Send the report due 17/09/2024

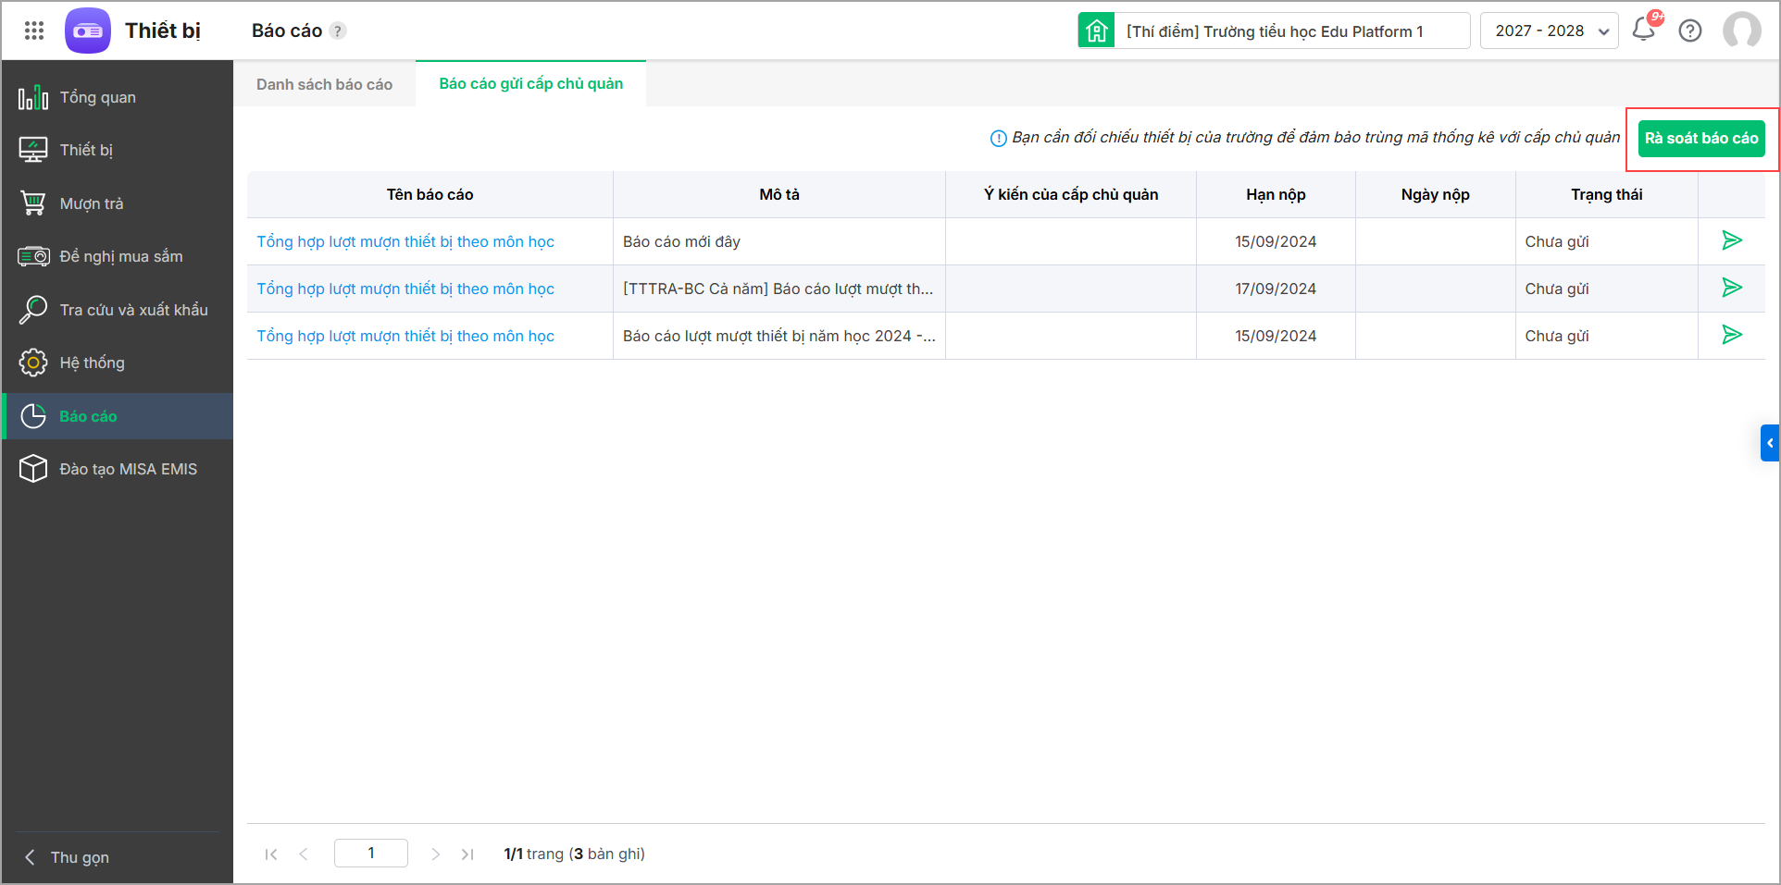(x=1731, y=288)
